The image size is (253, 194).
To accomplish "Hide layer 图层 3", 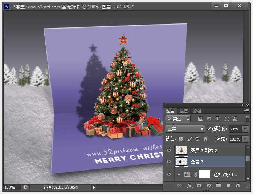I will (x=169, y=161).
